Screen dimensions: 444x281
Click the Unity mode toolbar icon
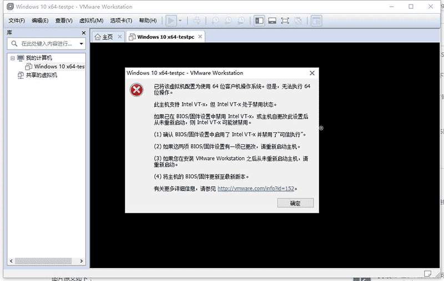[298, 21]
